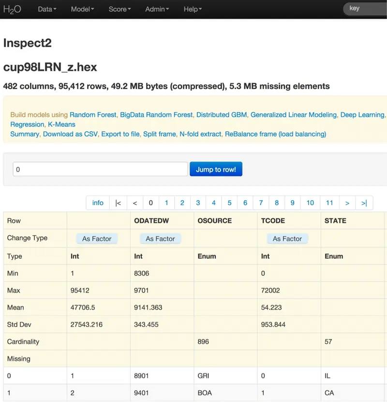
Task: Open Split frame link
Action: (x=160, y=134)
